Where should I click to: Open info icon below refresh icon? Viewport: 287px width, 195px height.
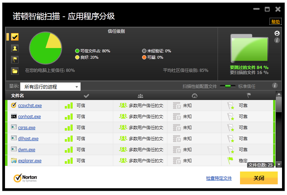click(x=277, y=40)
